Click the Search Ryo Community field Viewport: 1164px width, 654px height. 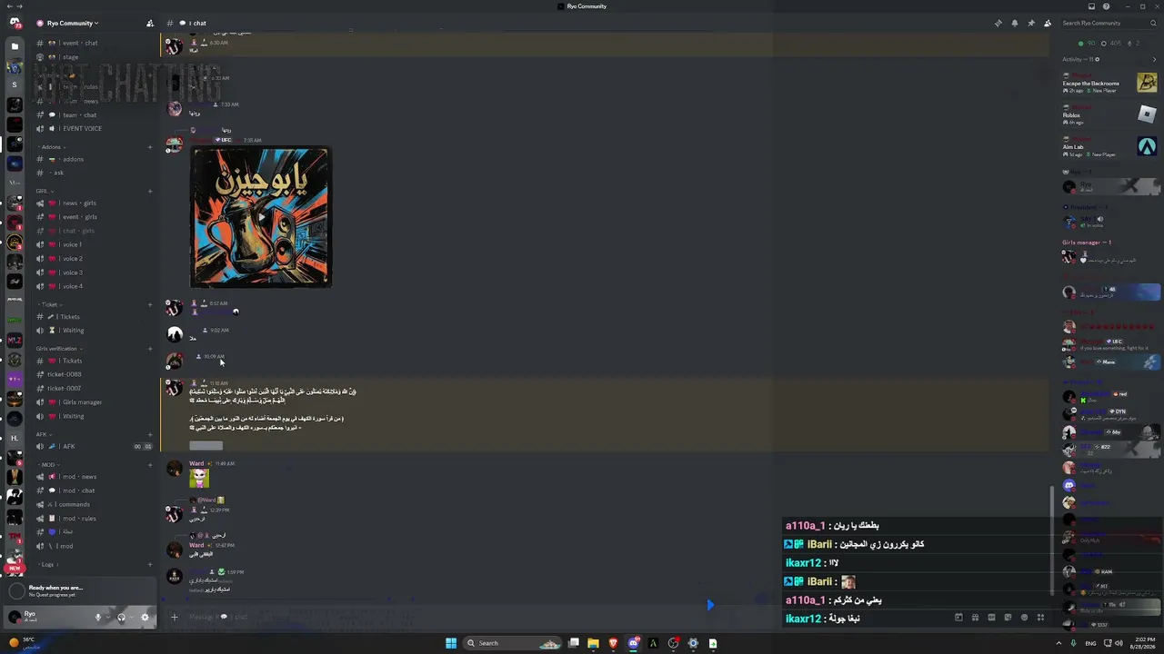(1109, 23)
